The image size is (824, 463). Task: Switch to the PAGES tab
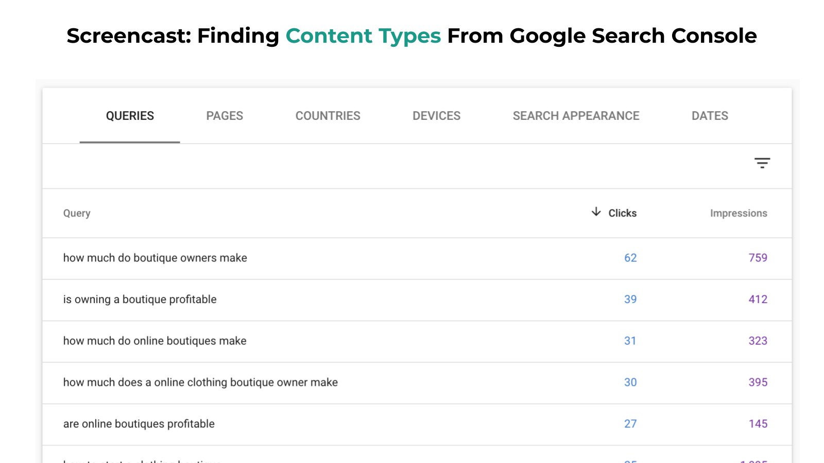[225, 116]
